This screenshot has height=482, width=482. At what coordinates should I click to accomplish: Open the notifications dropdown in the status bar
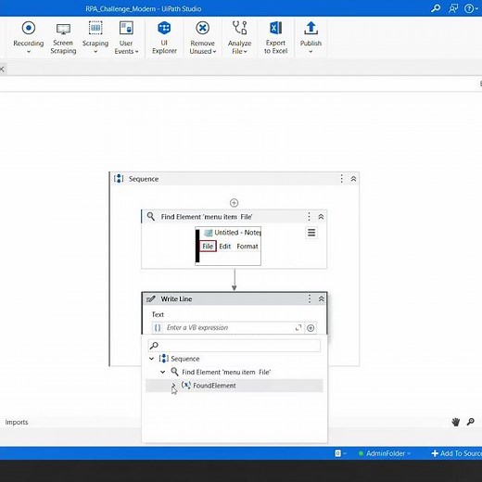point(340,453)
